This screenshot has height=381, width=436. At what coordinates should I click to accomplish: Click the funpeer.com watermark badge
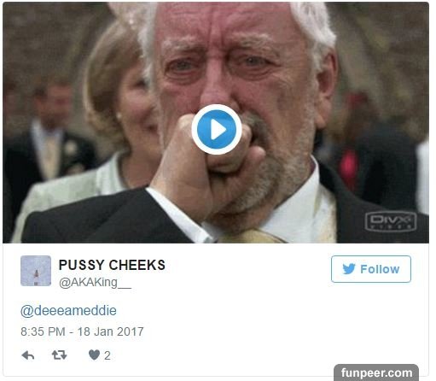pyautogui.click(x=376, y=372)
